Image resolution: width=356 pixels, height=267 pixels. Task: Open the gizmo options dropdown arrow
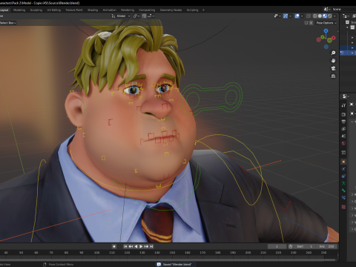coord(290,16)
